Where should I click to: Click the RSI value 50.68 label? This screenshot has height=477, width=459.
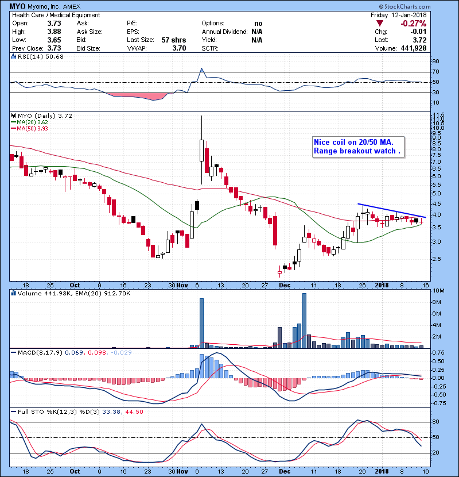click(54, 56)
